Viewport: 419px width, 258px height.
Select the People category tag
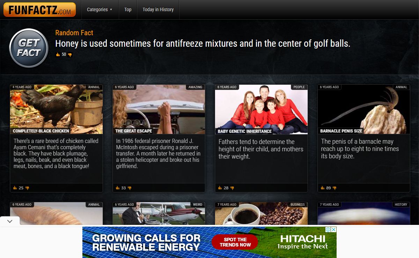click(x=299, y=87)
